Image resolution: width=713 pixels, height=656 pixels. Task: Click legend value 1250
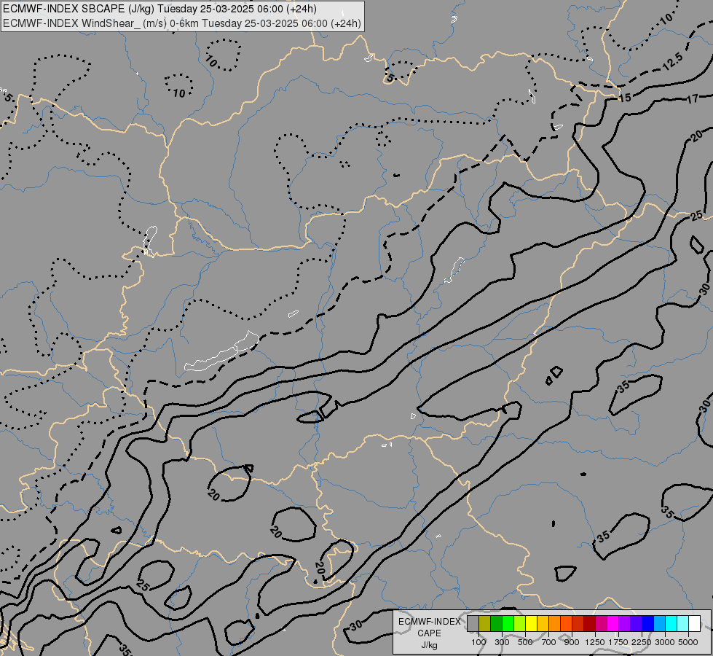click(595, 642)
